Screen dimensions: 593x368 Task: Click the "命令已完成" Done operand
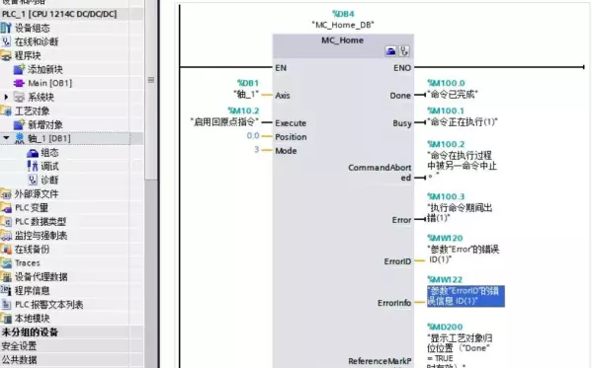pos(453,94)
